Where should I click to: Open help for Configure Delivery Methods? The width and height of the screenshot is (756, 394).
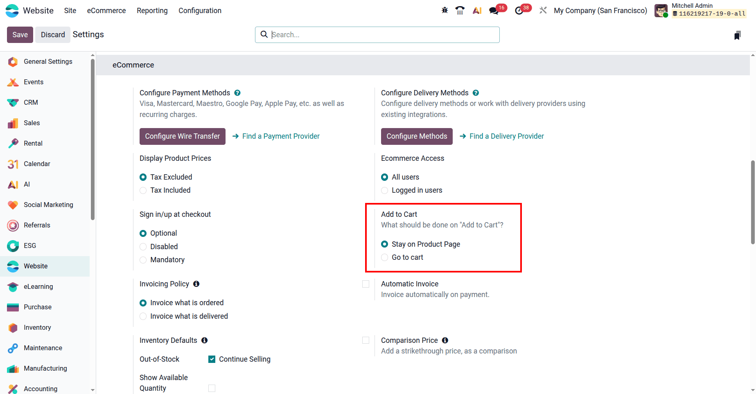(476, 93)
